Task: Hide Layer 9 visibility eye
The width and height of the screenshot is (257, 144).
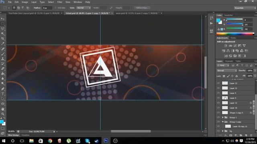Action: [218, 93]
